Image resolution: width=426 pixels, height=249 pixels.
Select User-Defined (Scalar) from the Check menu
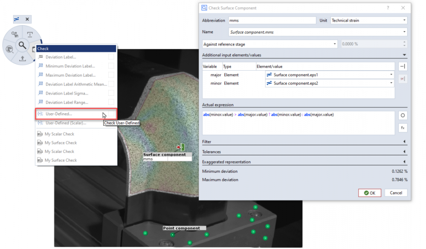tap(66, 123)
